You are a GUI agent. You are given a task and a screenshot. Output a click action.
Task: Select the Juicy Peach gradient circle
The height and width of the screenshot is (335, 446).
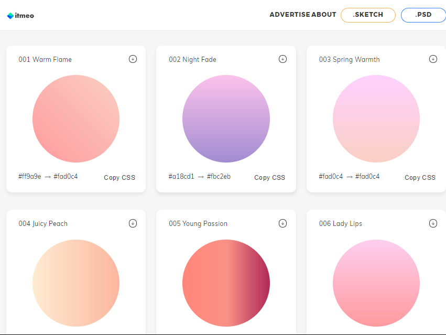[76, 283]
